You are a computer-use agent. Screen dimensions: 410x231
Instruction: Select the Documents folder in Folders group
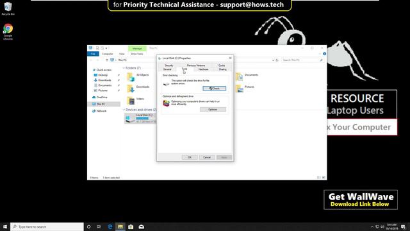(x=247, y=77)
